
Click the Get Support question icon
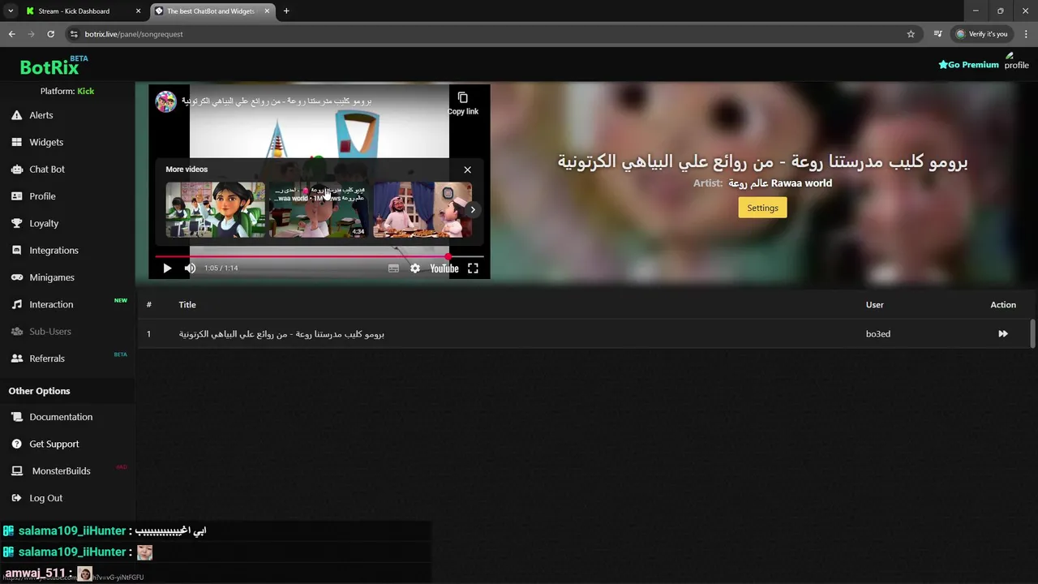pos(16,444)
